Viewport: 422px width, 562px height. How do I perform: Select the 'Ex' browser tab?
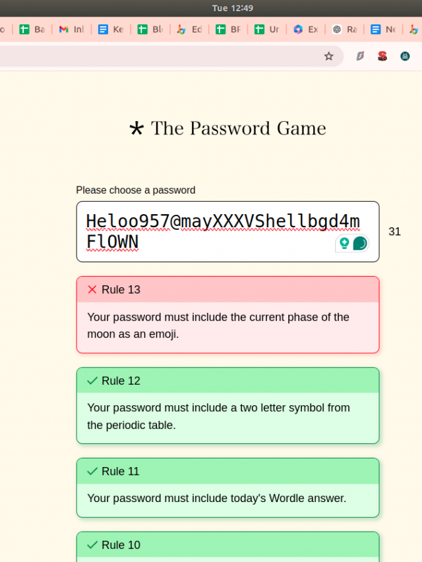point(305,30)
